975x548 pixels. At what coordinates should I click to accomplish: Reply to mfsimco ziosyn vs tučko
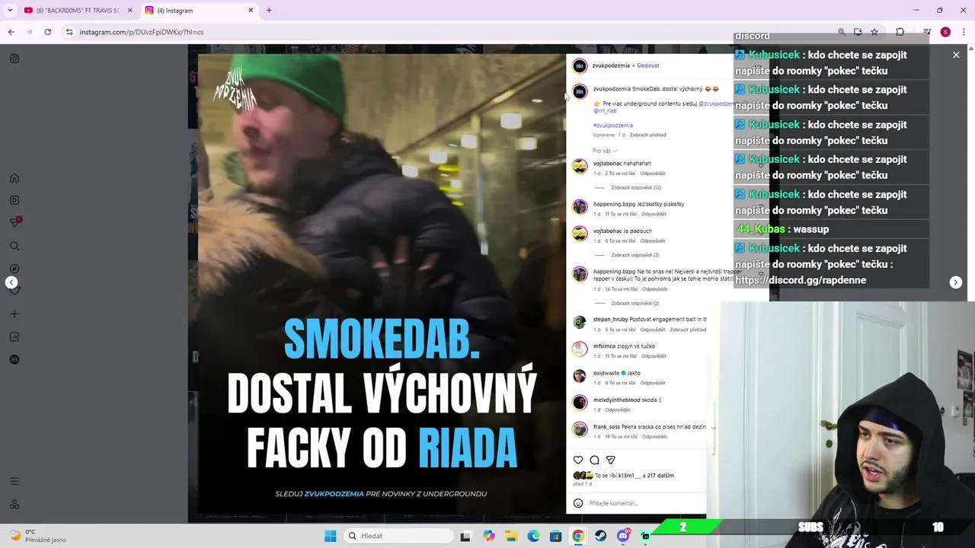click(x=654, y=356)
